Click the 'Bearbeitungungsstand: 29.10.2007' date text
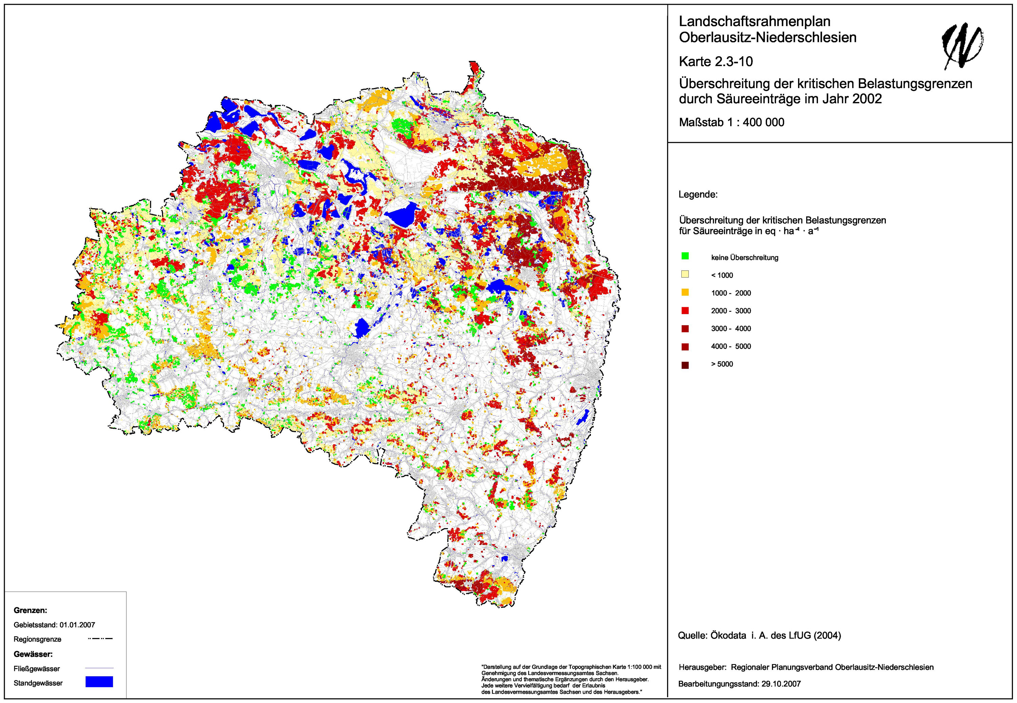 click(739, 684)
